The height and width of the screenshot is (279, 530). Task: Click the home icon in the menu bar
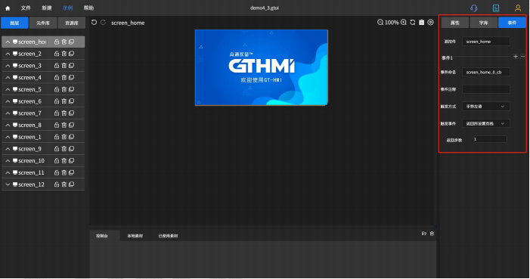coord(8,8)
